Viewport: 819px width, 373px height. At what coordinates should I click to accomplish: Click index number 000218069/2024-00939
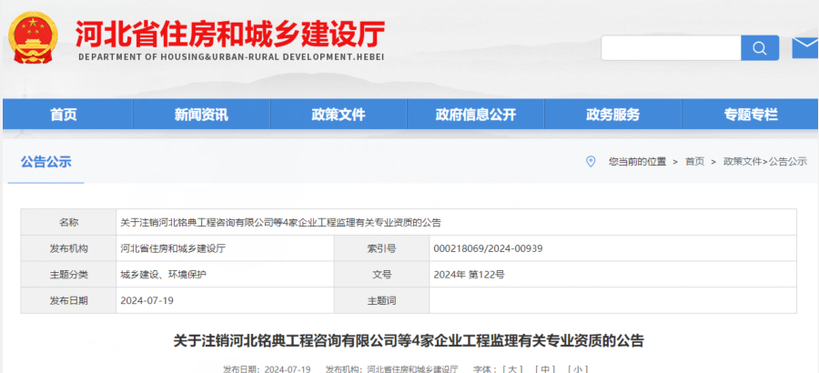tap(488, 248)
